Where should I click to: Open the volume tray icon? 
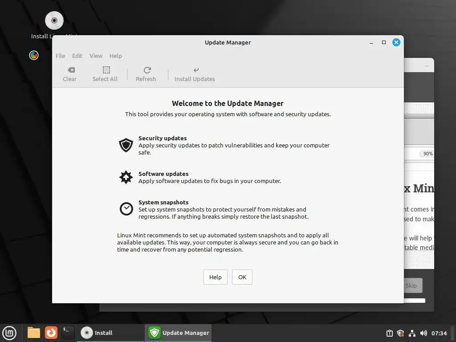(x=423, y=333)
